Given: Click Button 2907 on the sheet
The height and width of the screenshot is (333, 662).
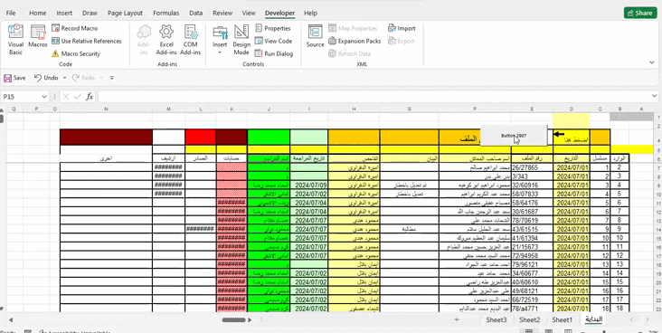Looking at the screenshot, I should [514, 136].
